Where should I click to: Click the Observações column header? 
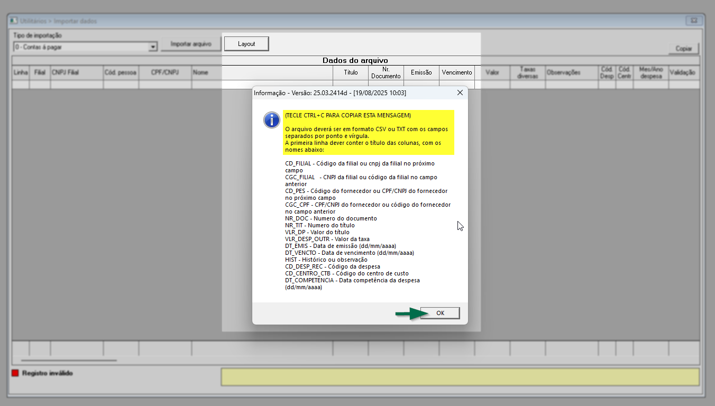coord(572,72)
